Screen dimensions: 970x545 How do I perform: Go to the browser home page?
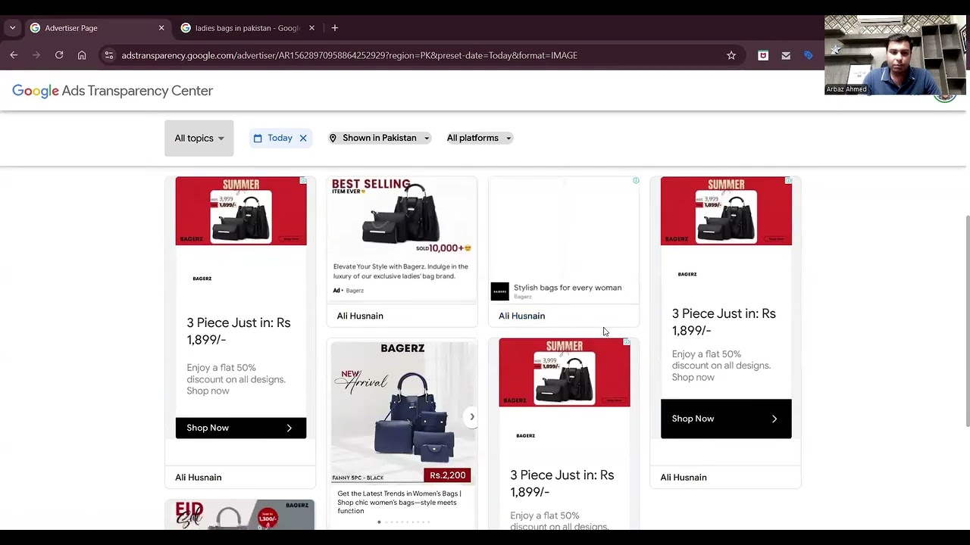[x=82, y=55]
